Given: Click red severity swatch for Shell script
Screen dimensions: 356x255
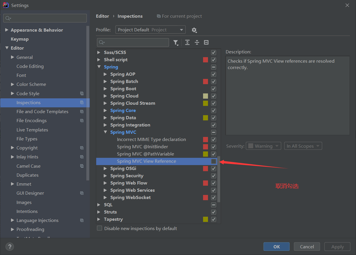Looking at the screenshot, I should 206,60.
